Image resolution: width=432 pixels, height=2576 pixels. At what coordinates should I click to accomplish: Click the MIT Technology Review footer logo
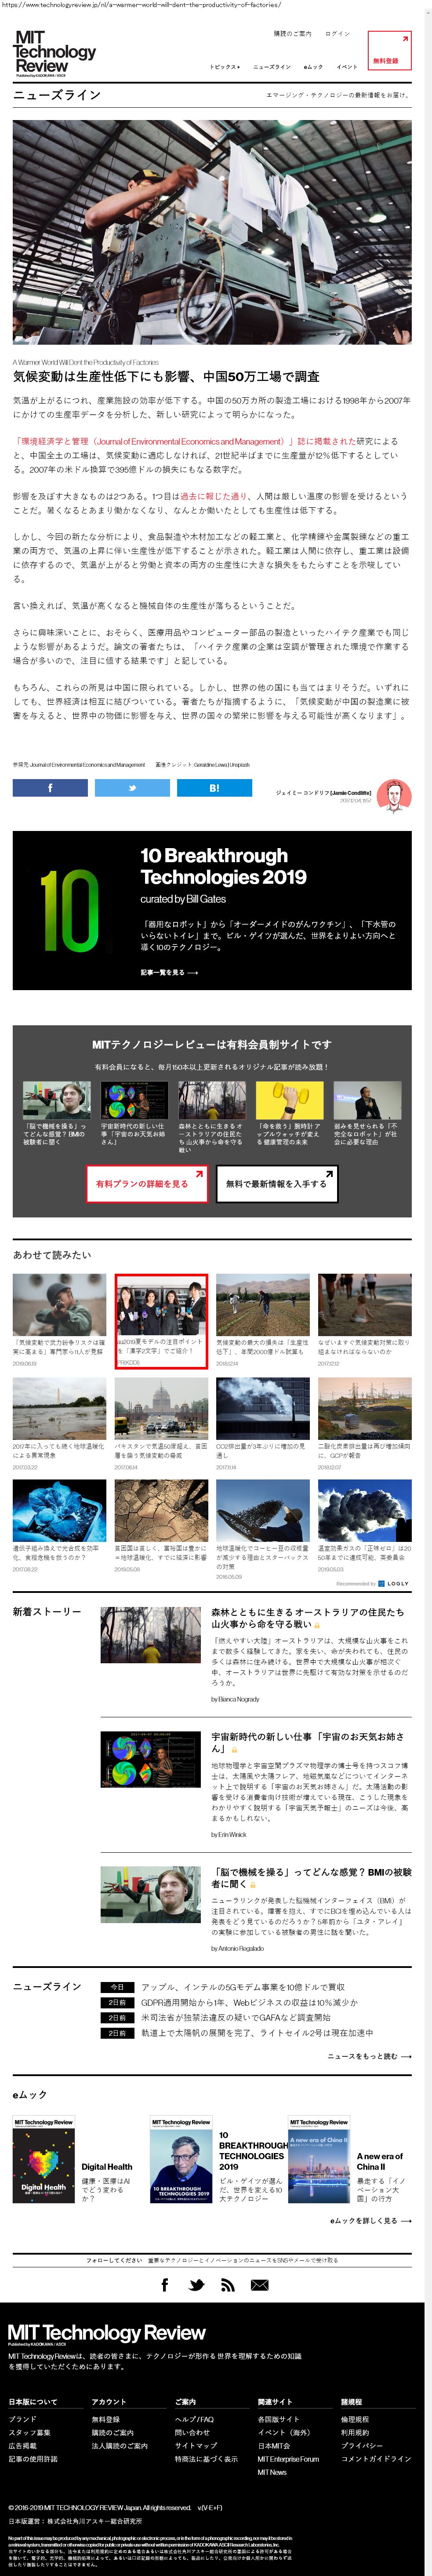106,2335
